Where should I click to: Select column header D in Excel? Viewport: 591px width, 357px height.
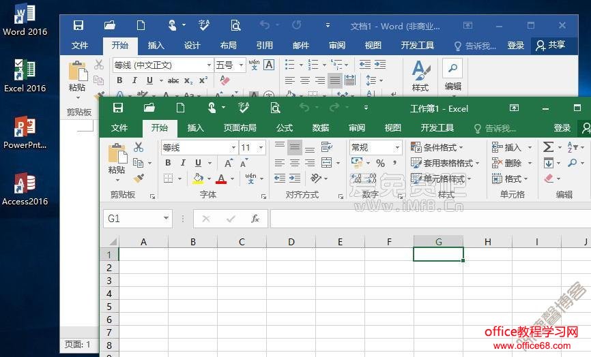pos(291,242)
